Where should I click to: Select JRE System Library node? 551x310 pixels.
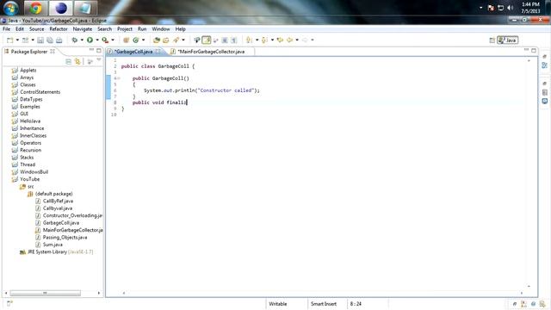tap(59, 252)
